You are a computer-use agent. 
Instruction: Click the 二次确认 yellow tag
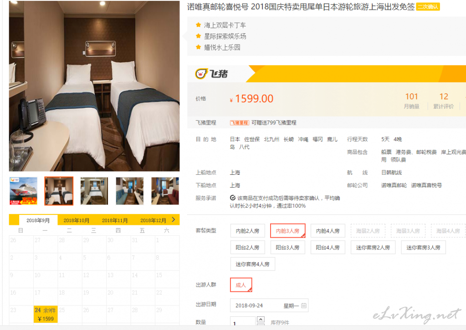428,7
